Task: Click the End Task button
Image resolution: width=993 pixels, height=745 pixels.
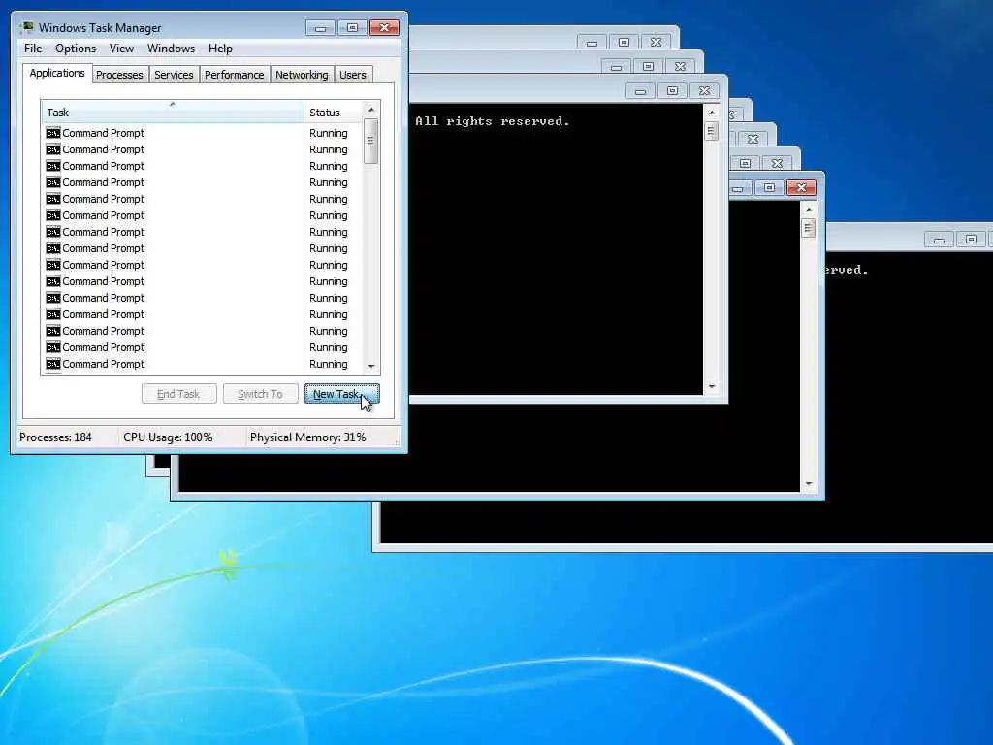Action: (x=178, y=394)
